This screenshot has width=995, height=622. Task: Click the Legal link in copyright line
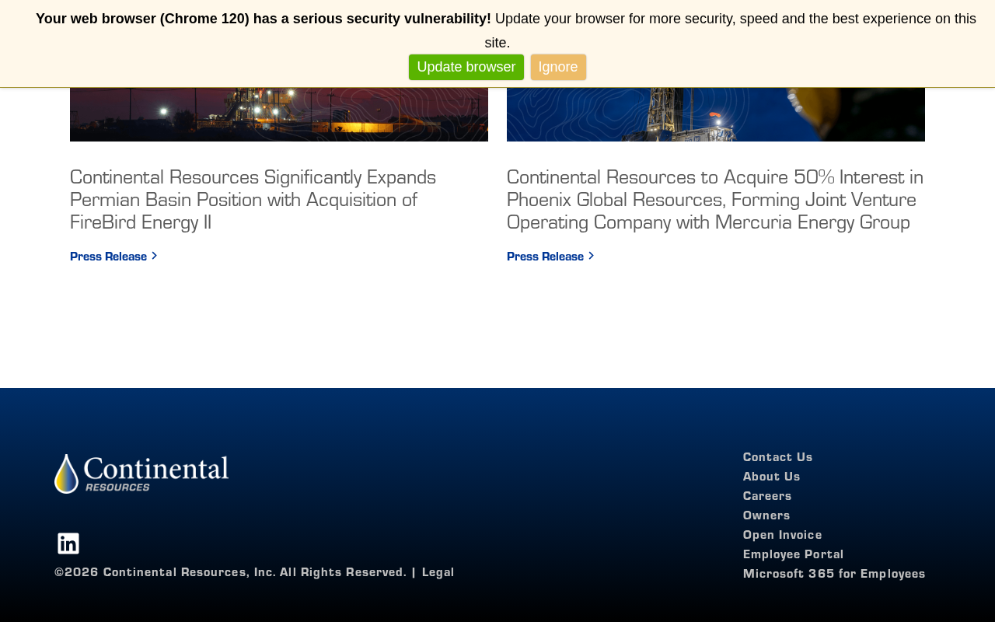click(438, 572)
